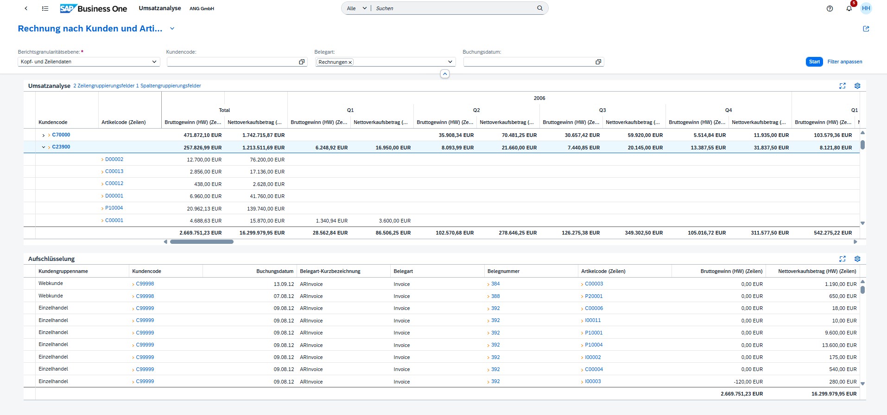Click link arrow beside Belegnummer 384
This screenshot has width=887, height=415.
click(488, 284)
